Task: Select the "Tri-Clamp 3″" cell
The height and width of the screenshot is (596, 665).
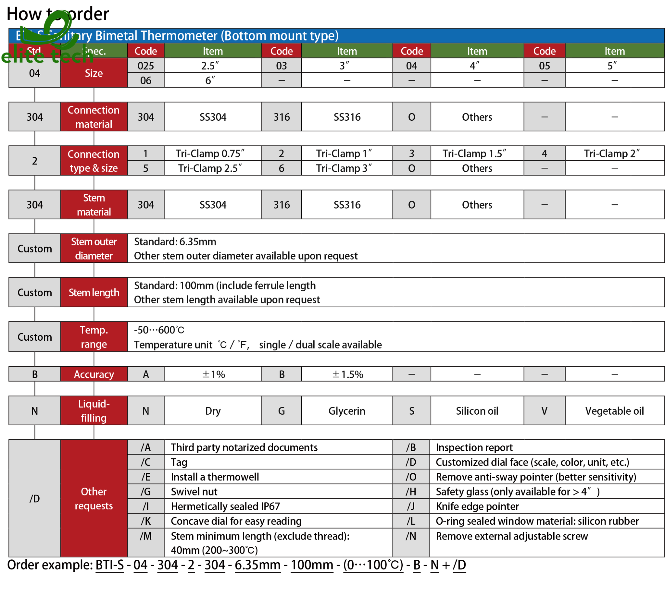Action: [x=347, y=168]
